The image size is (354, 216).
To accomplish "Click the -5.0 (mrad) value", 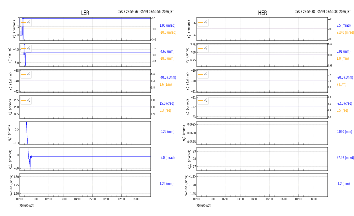I will tap(167, 158).
